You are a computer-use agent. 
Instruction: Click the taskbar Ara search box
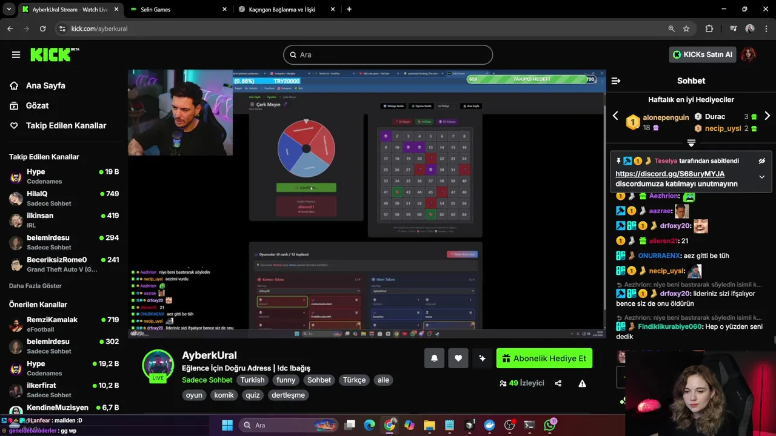click(x=287, y=425)
